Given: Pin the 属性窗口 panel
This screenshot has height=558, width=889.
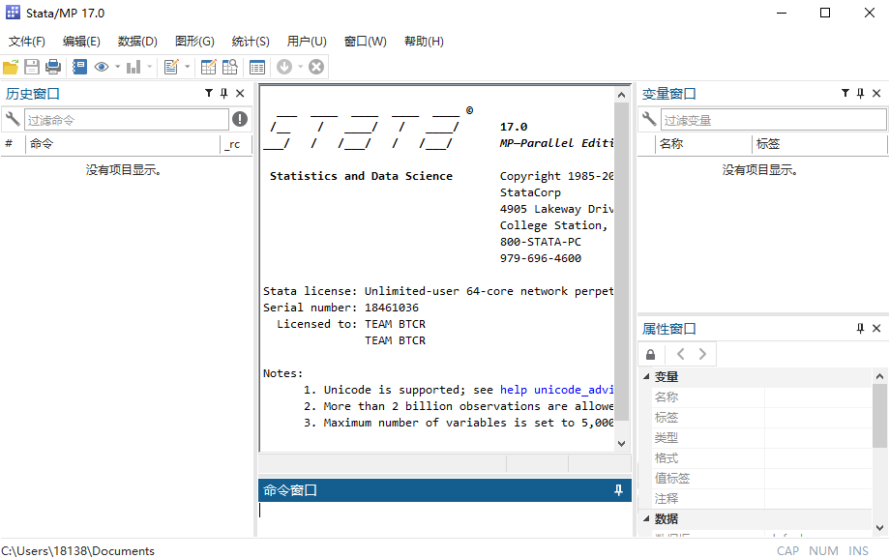Looking at the screenshot, I should pyautogui.click(x=861, y=329).
